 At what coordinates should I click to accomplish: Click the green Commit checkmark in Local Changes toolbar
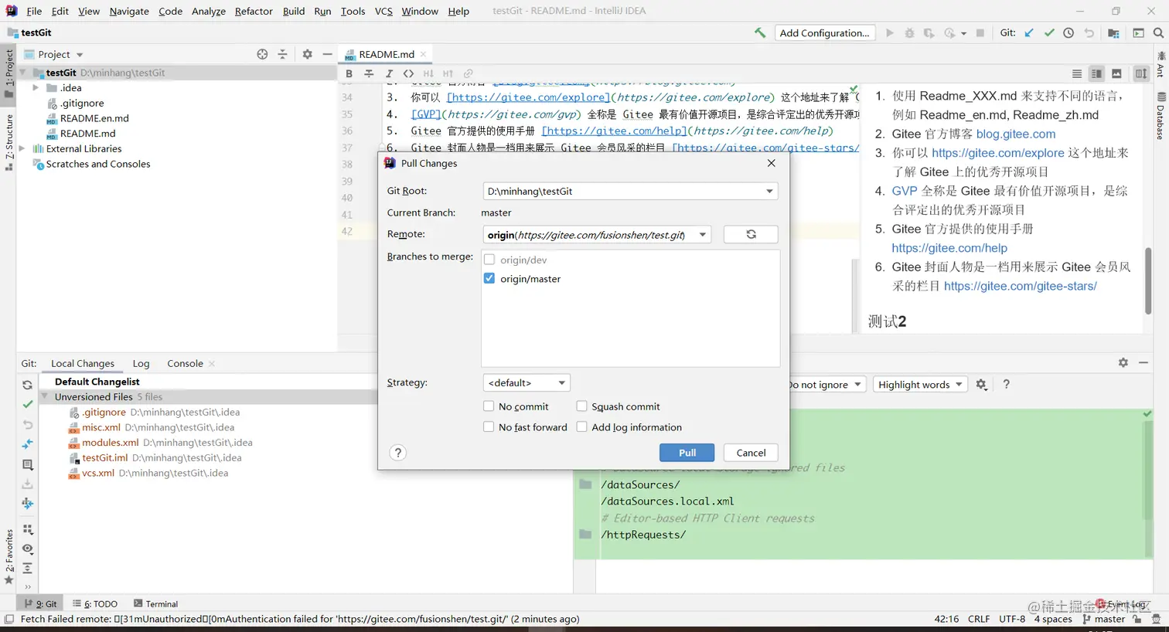[27, 404]
